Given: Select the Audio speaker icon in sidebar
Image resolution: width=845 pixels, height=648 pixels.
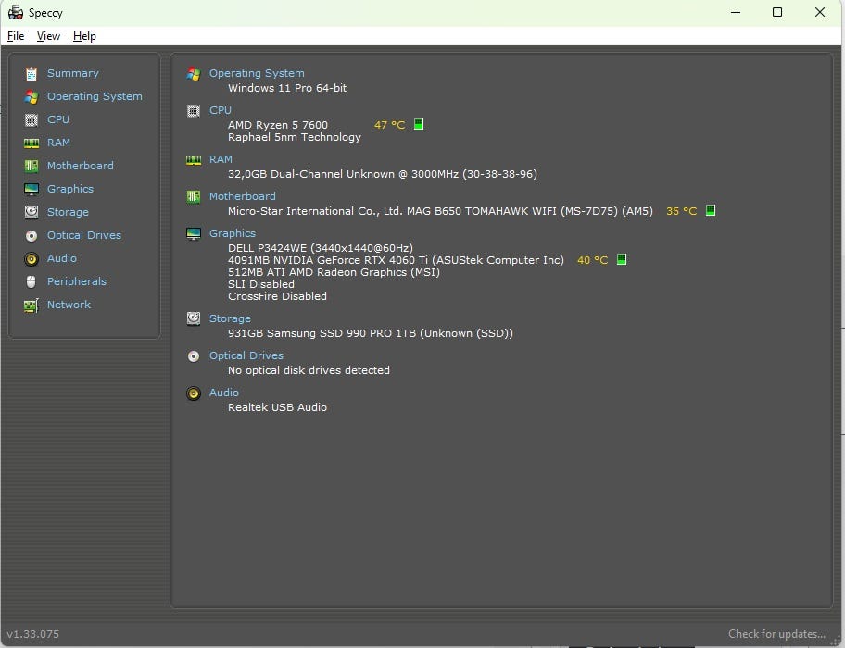Looking at the screenshot, I should 32,259.
